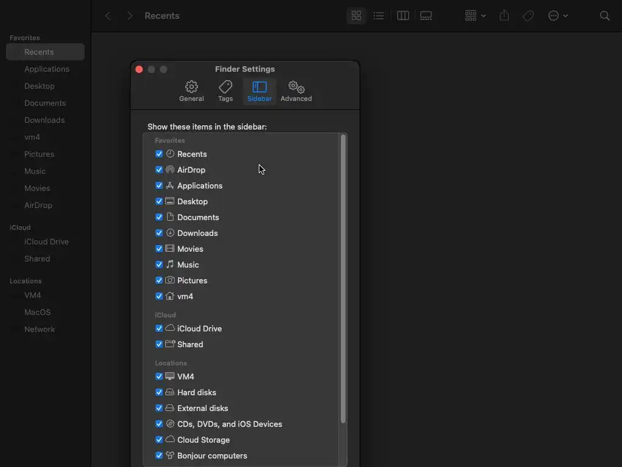Select Recents in Finder sidebar
The image size is (622, 467).
click(45, 52)
